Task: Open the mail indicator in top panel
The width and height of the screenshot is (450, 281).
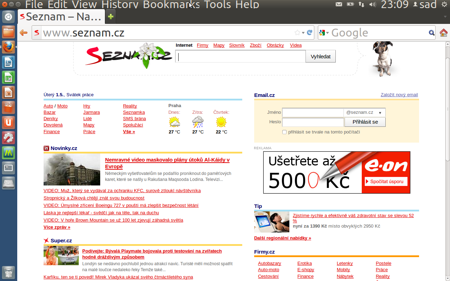Action: pos(339,5)
